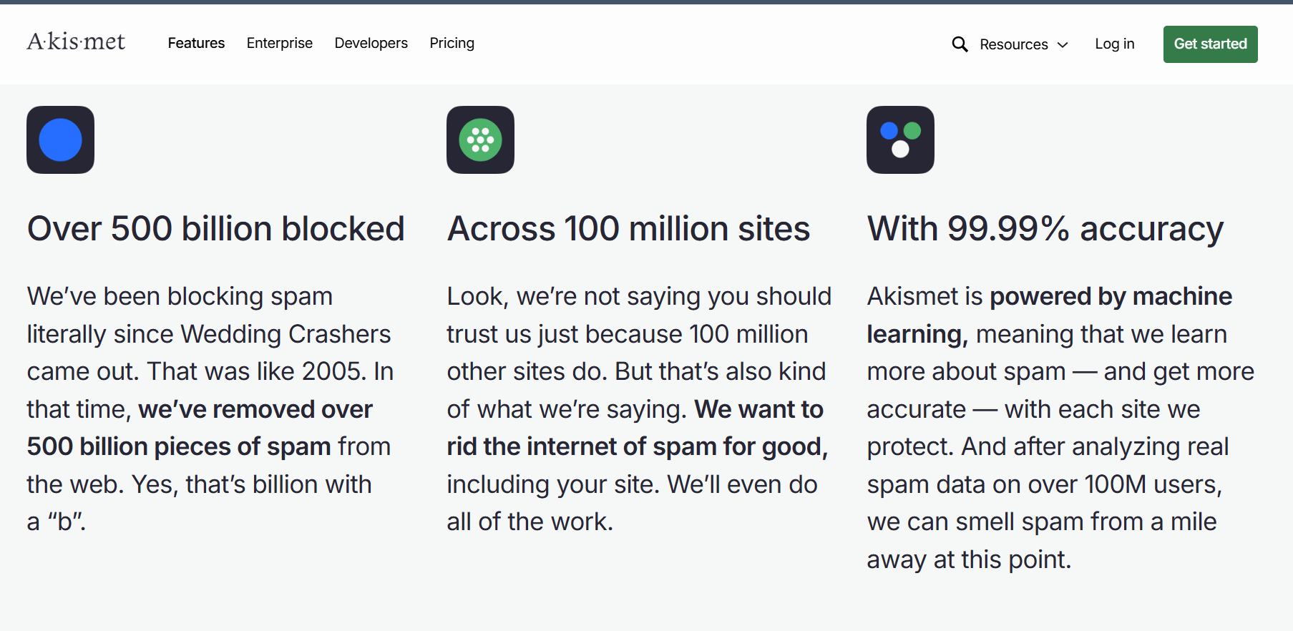This screenshot has height=631, width=1293.
Task: Click the blue circle feature icon
Action: point(61,140)
